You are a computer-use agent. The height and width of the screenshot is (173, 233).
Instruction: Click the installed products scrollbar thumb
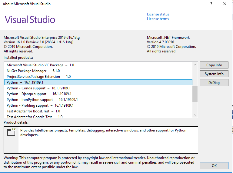(x=195, y=94)
